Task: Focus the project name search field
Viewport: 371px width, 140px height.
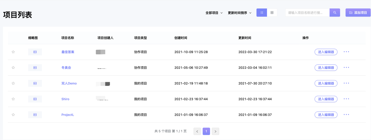Action: (x=307, y=13)
